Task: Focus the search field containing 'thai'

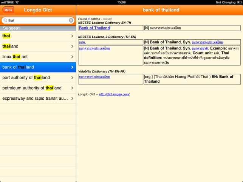Action: pyautogui.click(x=38, y=20)
